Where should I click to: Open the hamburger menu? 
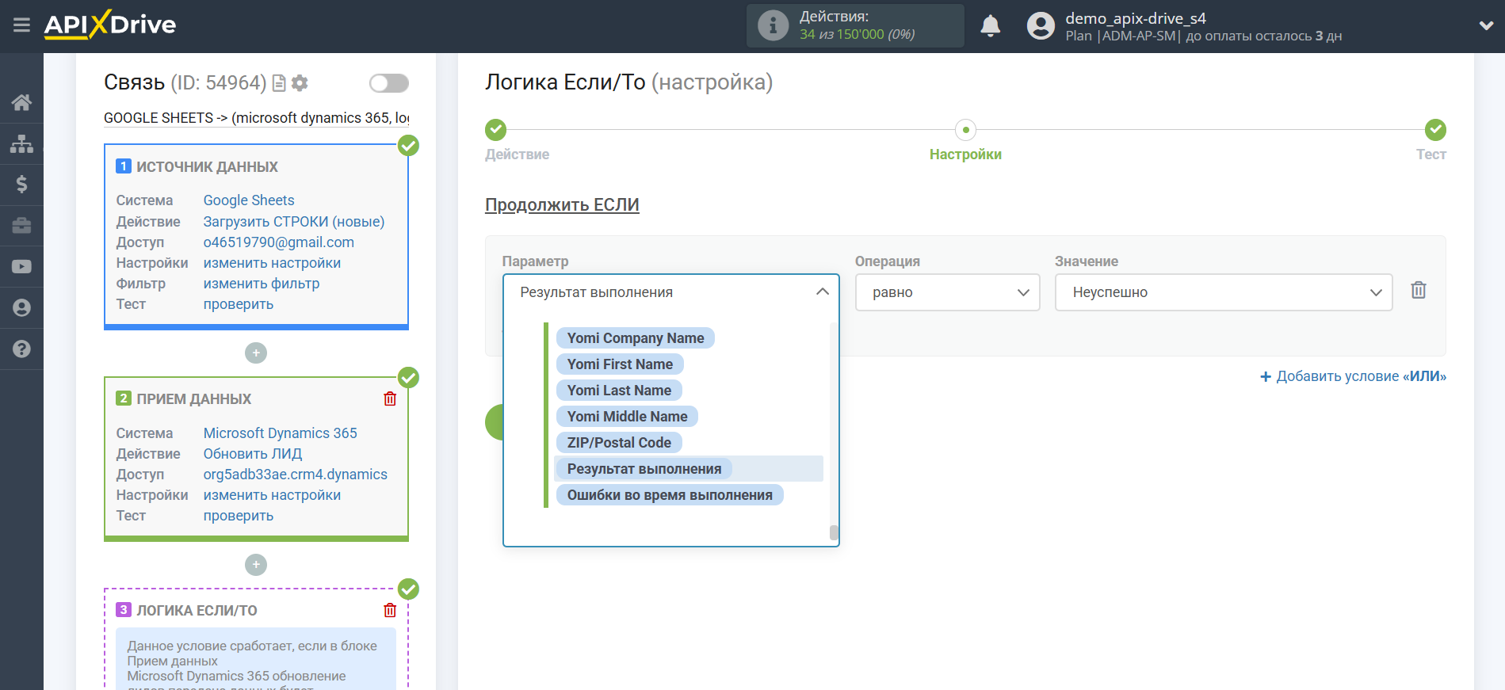coord(21,25)
